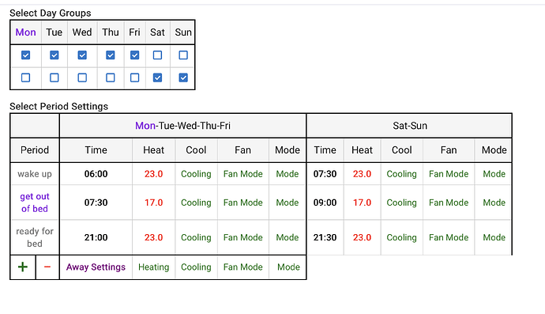545x314 pixels.
Task: Set weekend ready for bed Cooling
Action: 401,237
